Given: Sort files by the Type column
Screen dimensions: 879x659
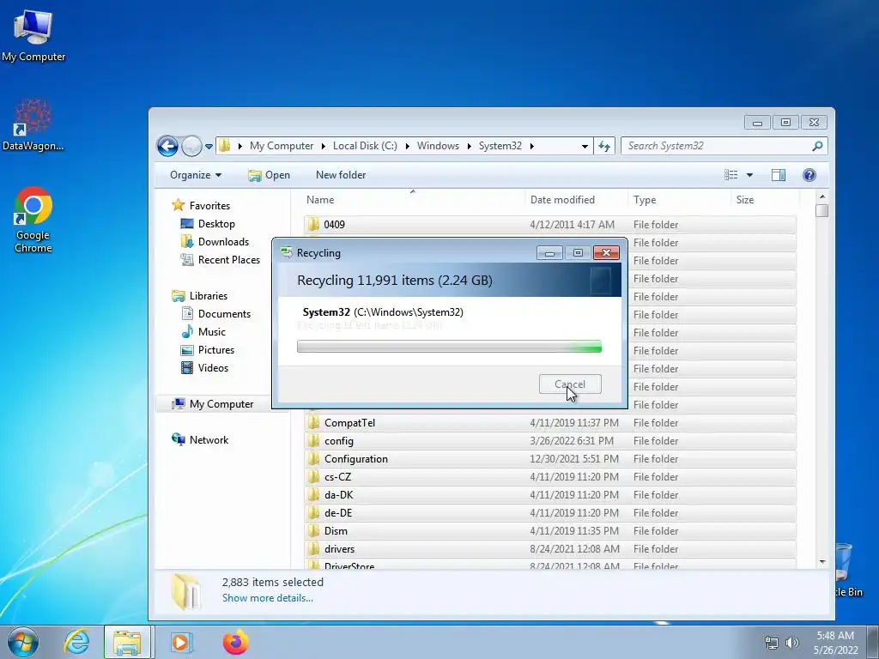Looking at the screenshot, I should click(680, 199).
